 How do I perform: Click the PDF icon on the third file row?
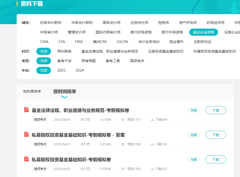[x=26, y=159]
